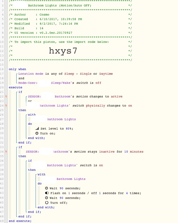This screenshot has height=223, width=178.
Task: Click the flash toggle icon beside Flash on
Action: point(47,193)
